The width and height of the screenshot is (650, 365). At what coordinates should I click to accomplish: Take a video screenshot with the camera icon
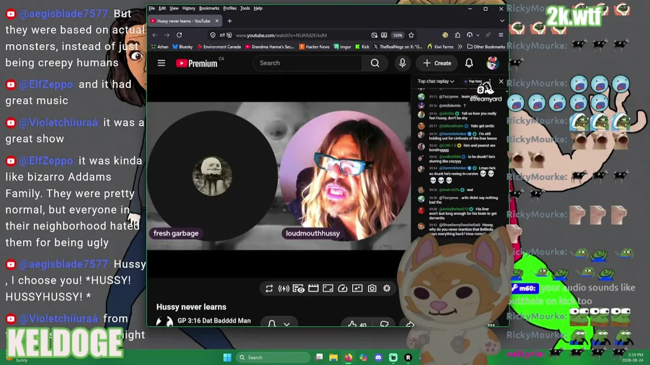(372, 288)
